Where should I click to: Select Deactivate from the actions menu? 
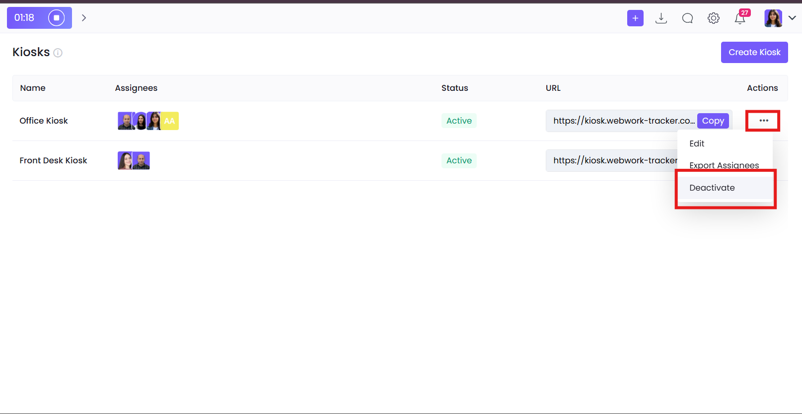tap(712, 188)
